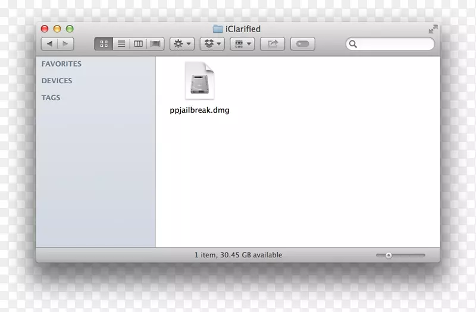Click the search field
The width and height of the screenshot is (476, 312).
pos(390,44)
